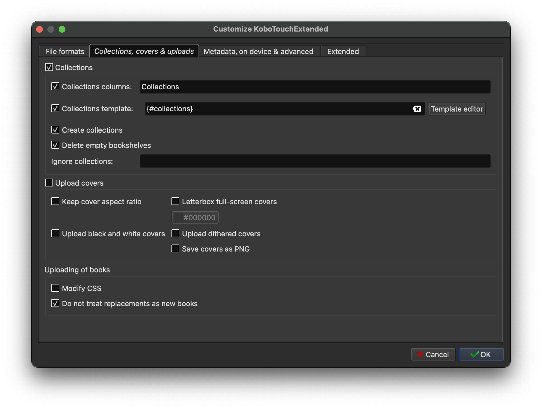Click the #000000 letterbox color button
The image size is (542, 409).
point(195,217)
